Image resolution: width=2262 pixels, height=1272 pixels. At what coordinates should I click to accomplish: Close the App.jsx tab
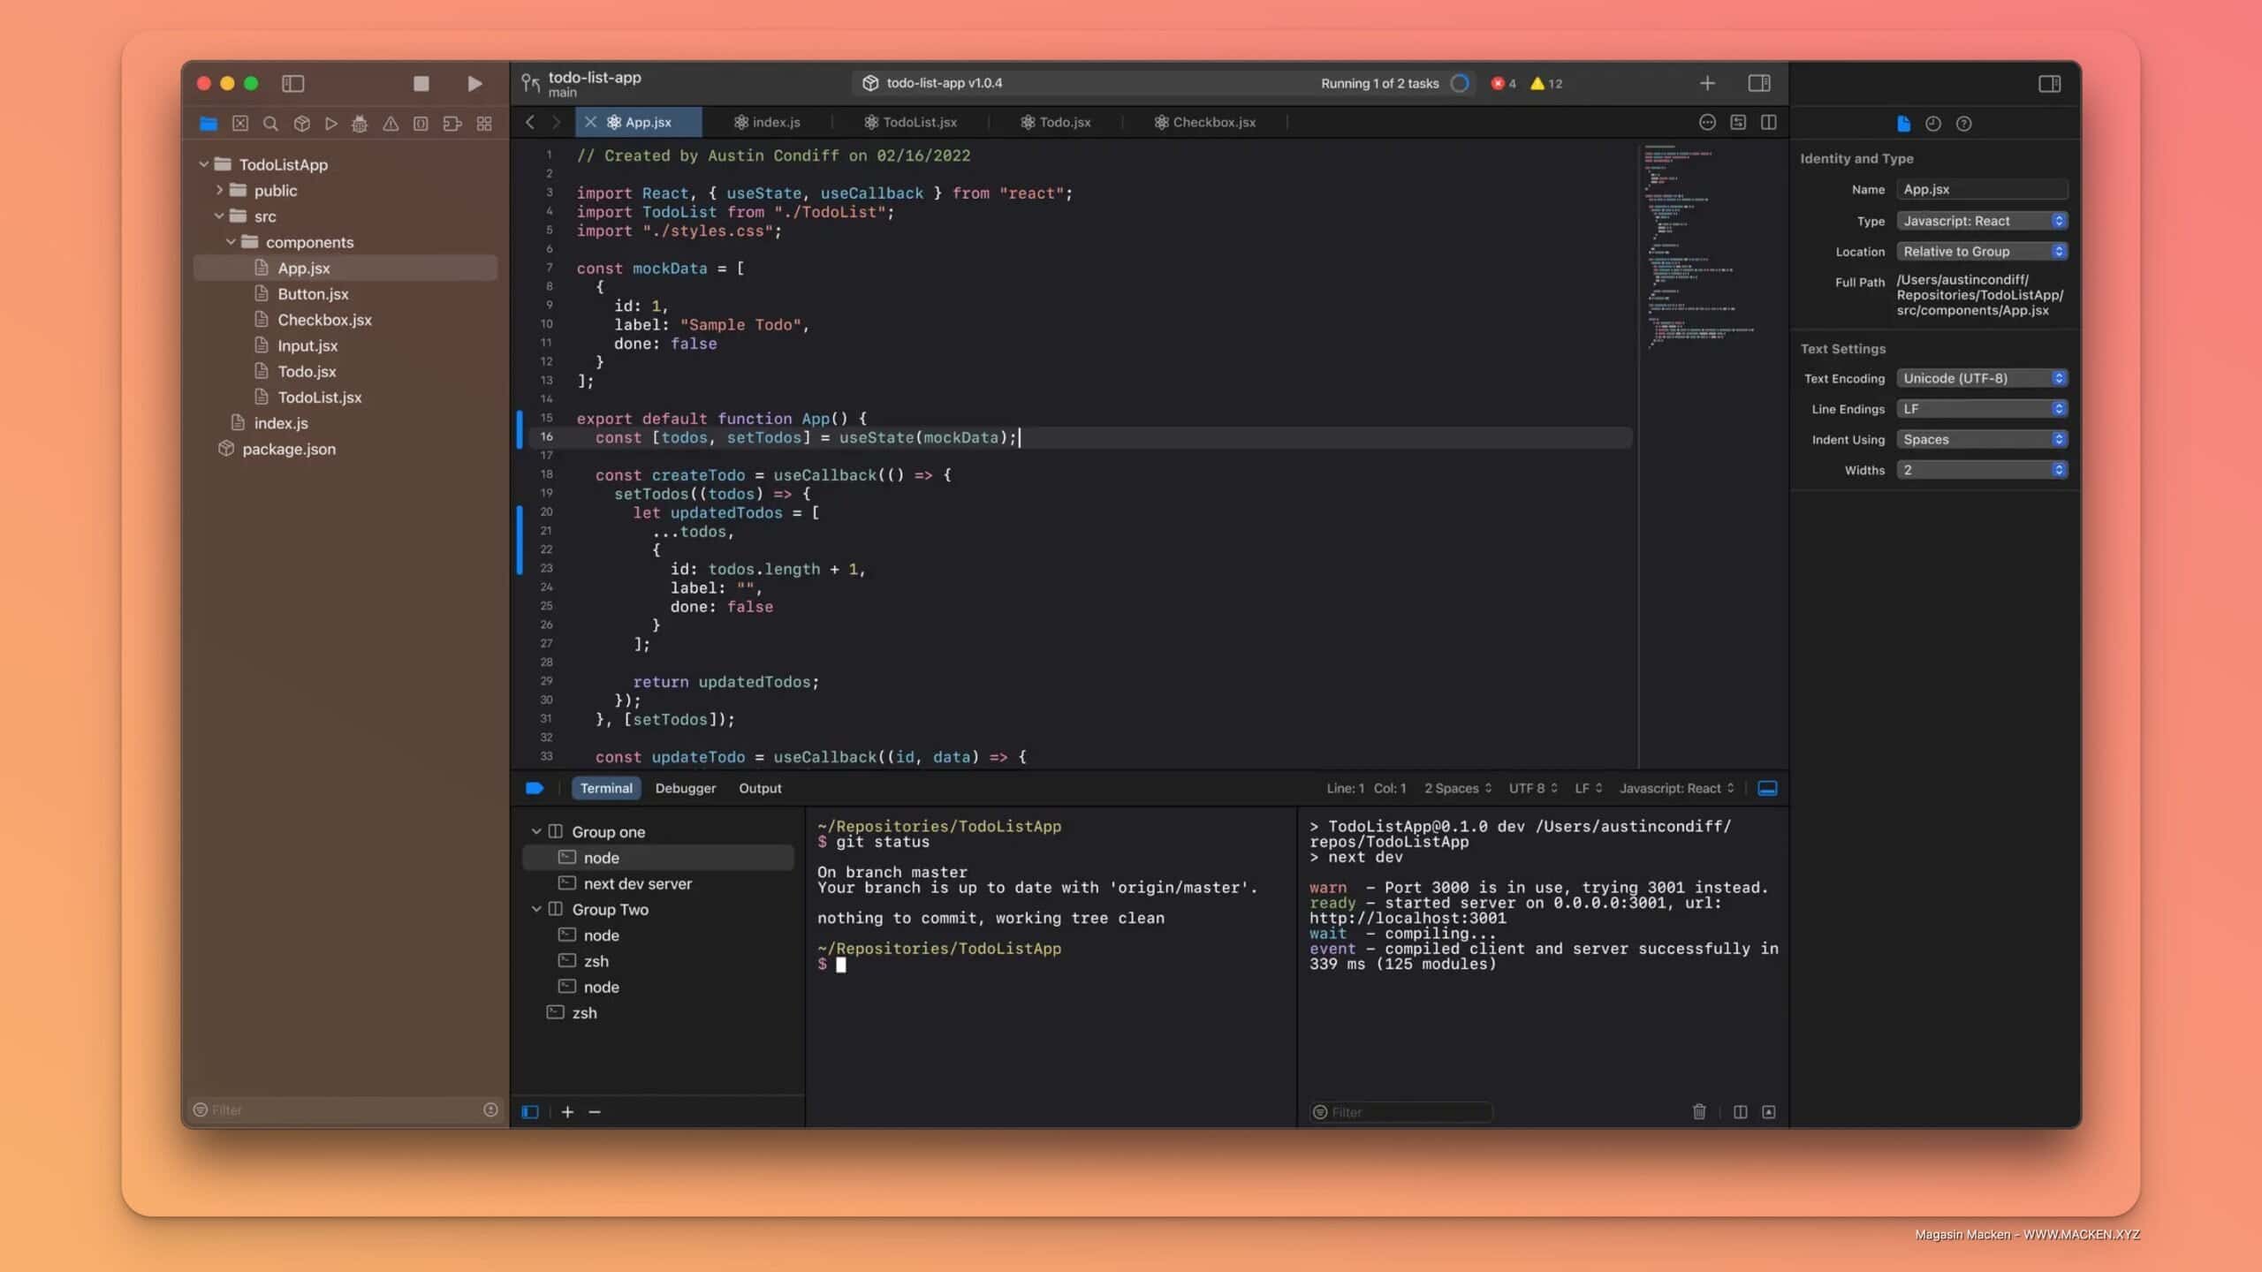point(590,122)
